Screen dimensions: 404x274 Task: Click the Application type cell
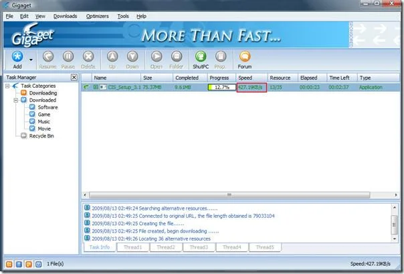pos(371,88)
